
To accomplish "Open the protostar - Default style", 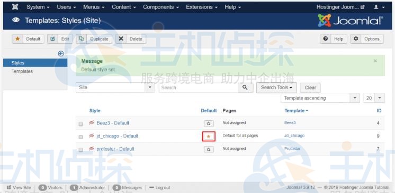I will [115, 149].
